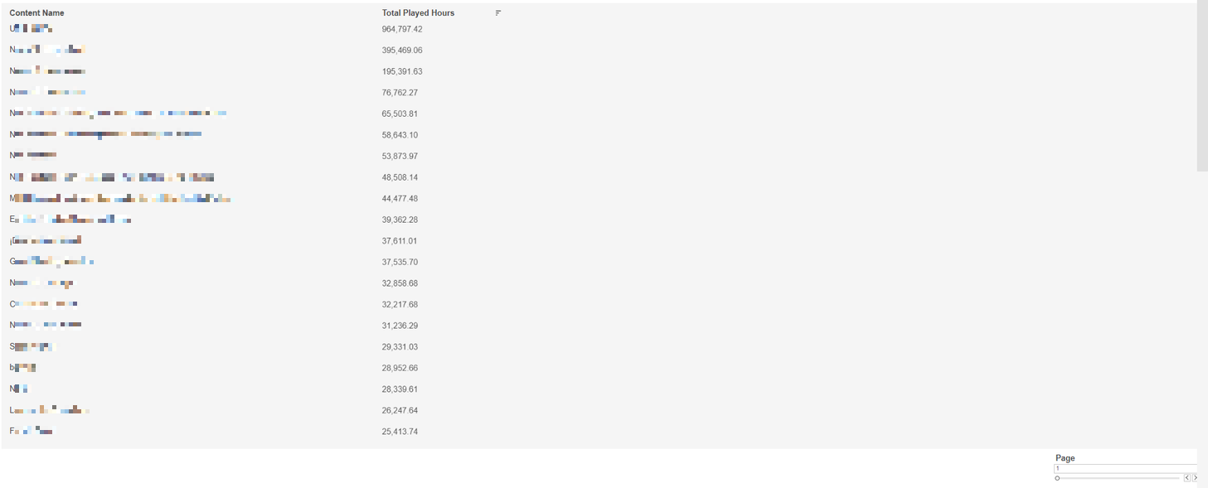Image resolution: width=1208 pixels, height=488 pixels.
Task: Advance to the next page with the right arrow
Action: pos(1195,478)
